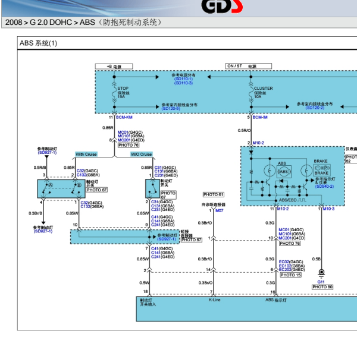Click the MC101 link under BCM-KM
357x356 pixels.
[124, 136]
